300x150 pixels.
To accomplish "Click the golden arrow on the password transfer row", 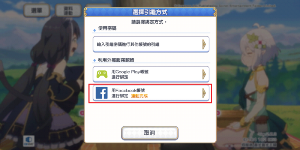I will click(204, 44).
